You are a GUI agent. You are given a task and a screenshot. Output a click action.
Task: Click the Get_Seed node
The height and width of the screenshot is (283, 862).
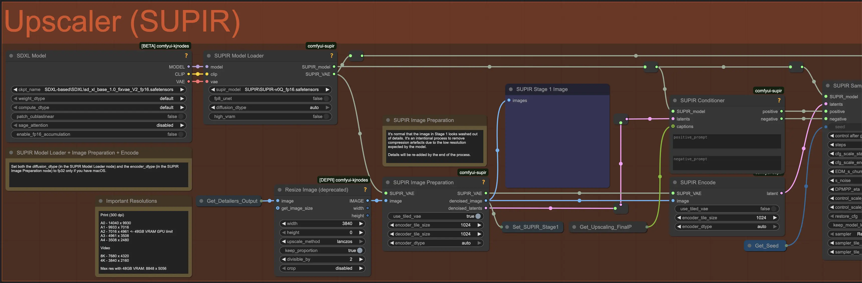(x=766, y=246)
